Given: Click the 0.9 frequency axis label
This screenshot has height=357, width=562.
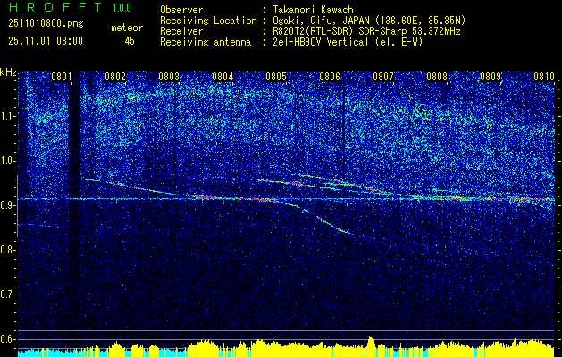Looking at the screenshot, I should click(7, 205).
